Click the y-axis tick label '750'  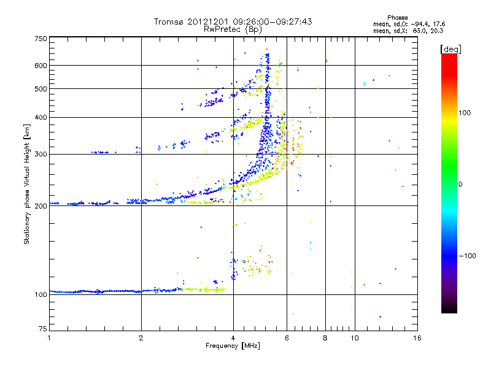tap(41, 39)
